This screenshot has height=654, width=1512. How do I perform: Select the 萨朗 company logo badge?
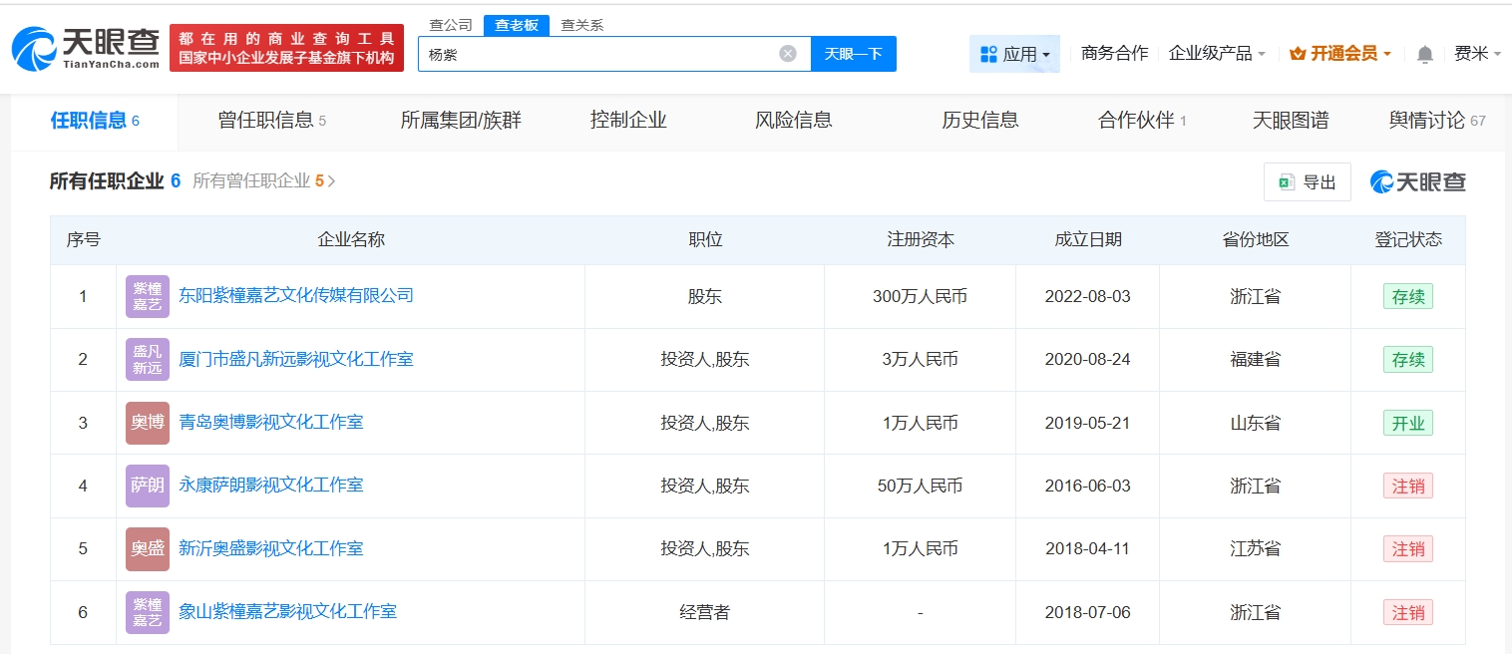tap(148, 486)
